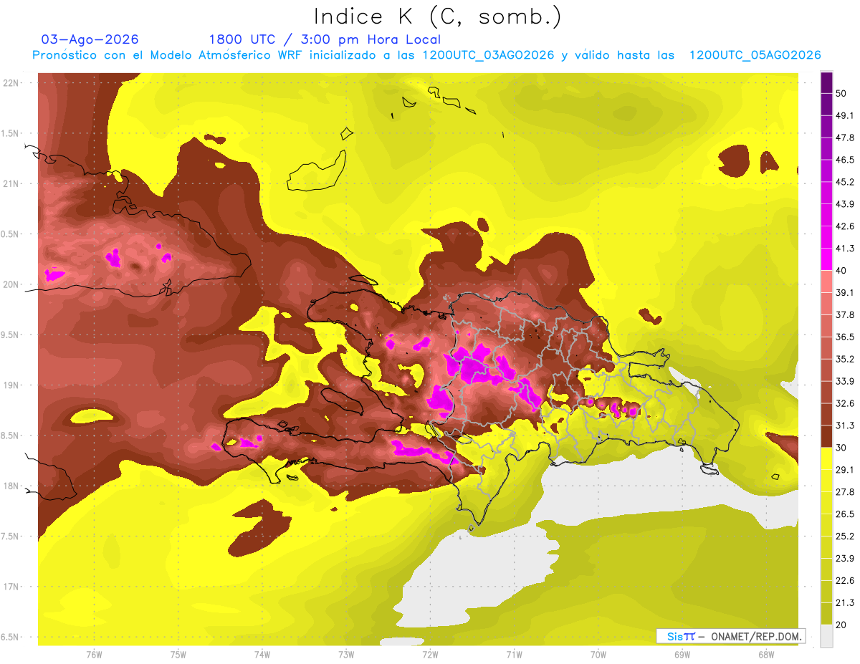Click the '22N' latitude label
This screenshot has height=664, width=860.
(11, 82)
